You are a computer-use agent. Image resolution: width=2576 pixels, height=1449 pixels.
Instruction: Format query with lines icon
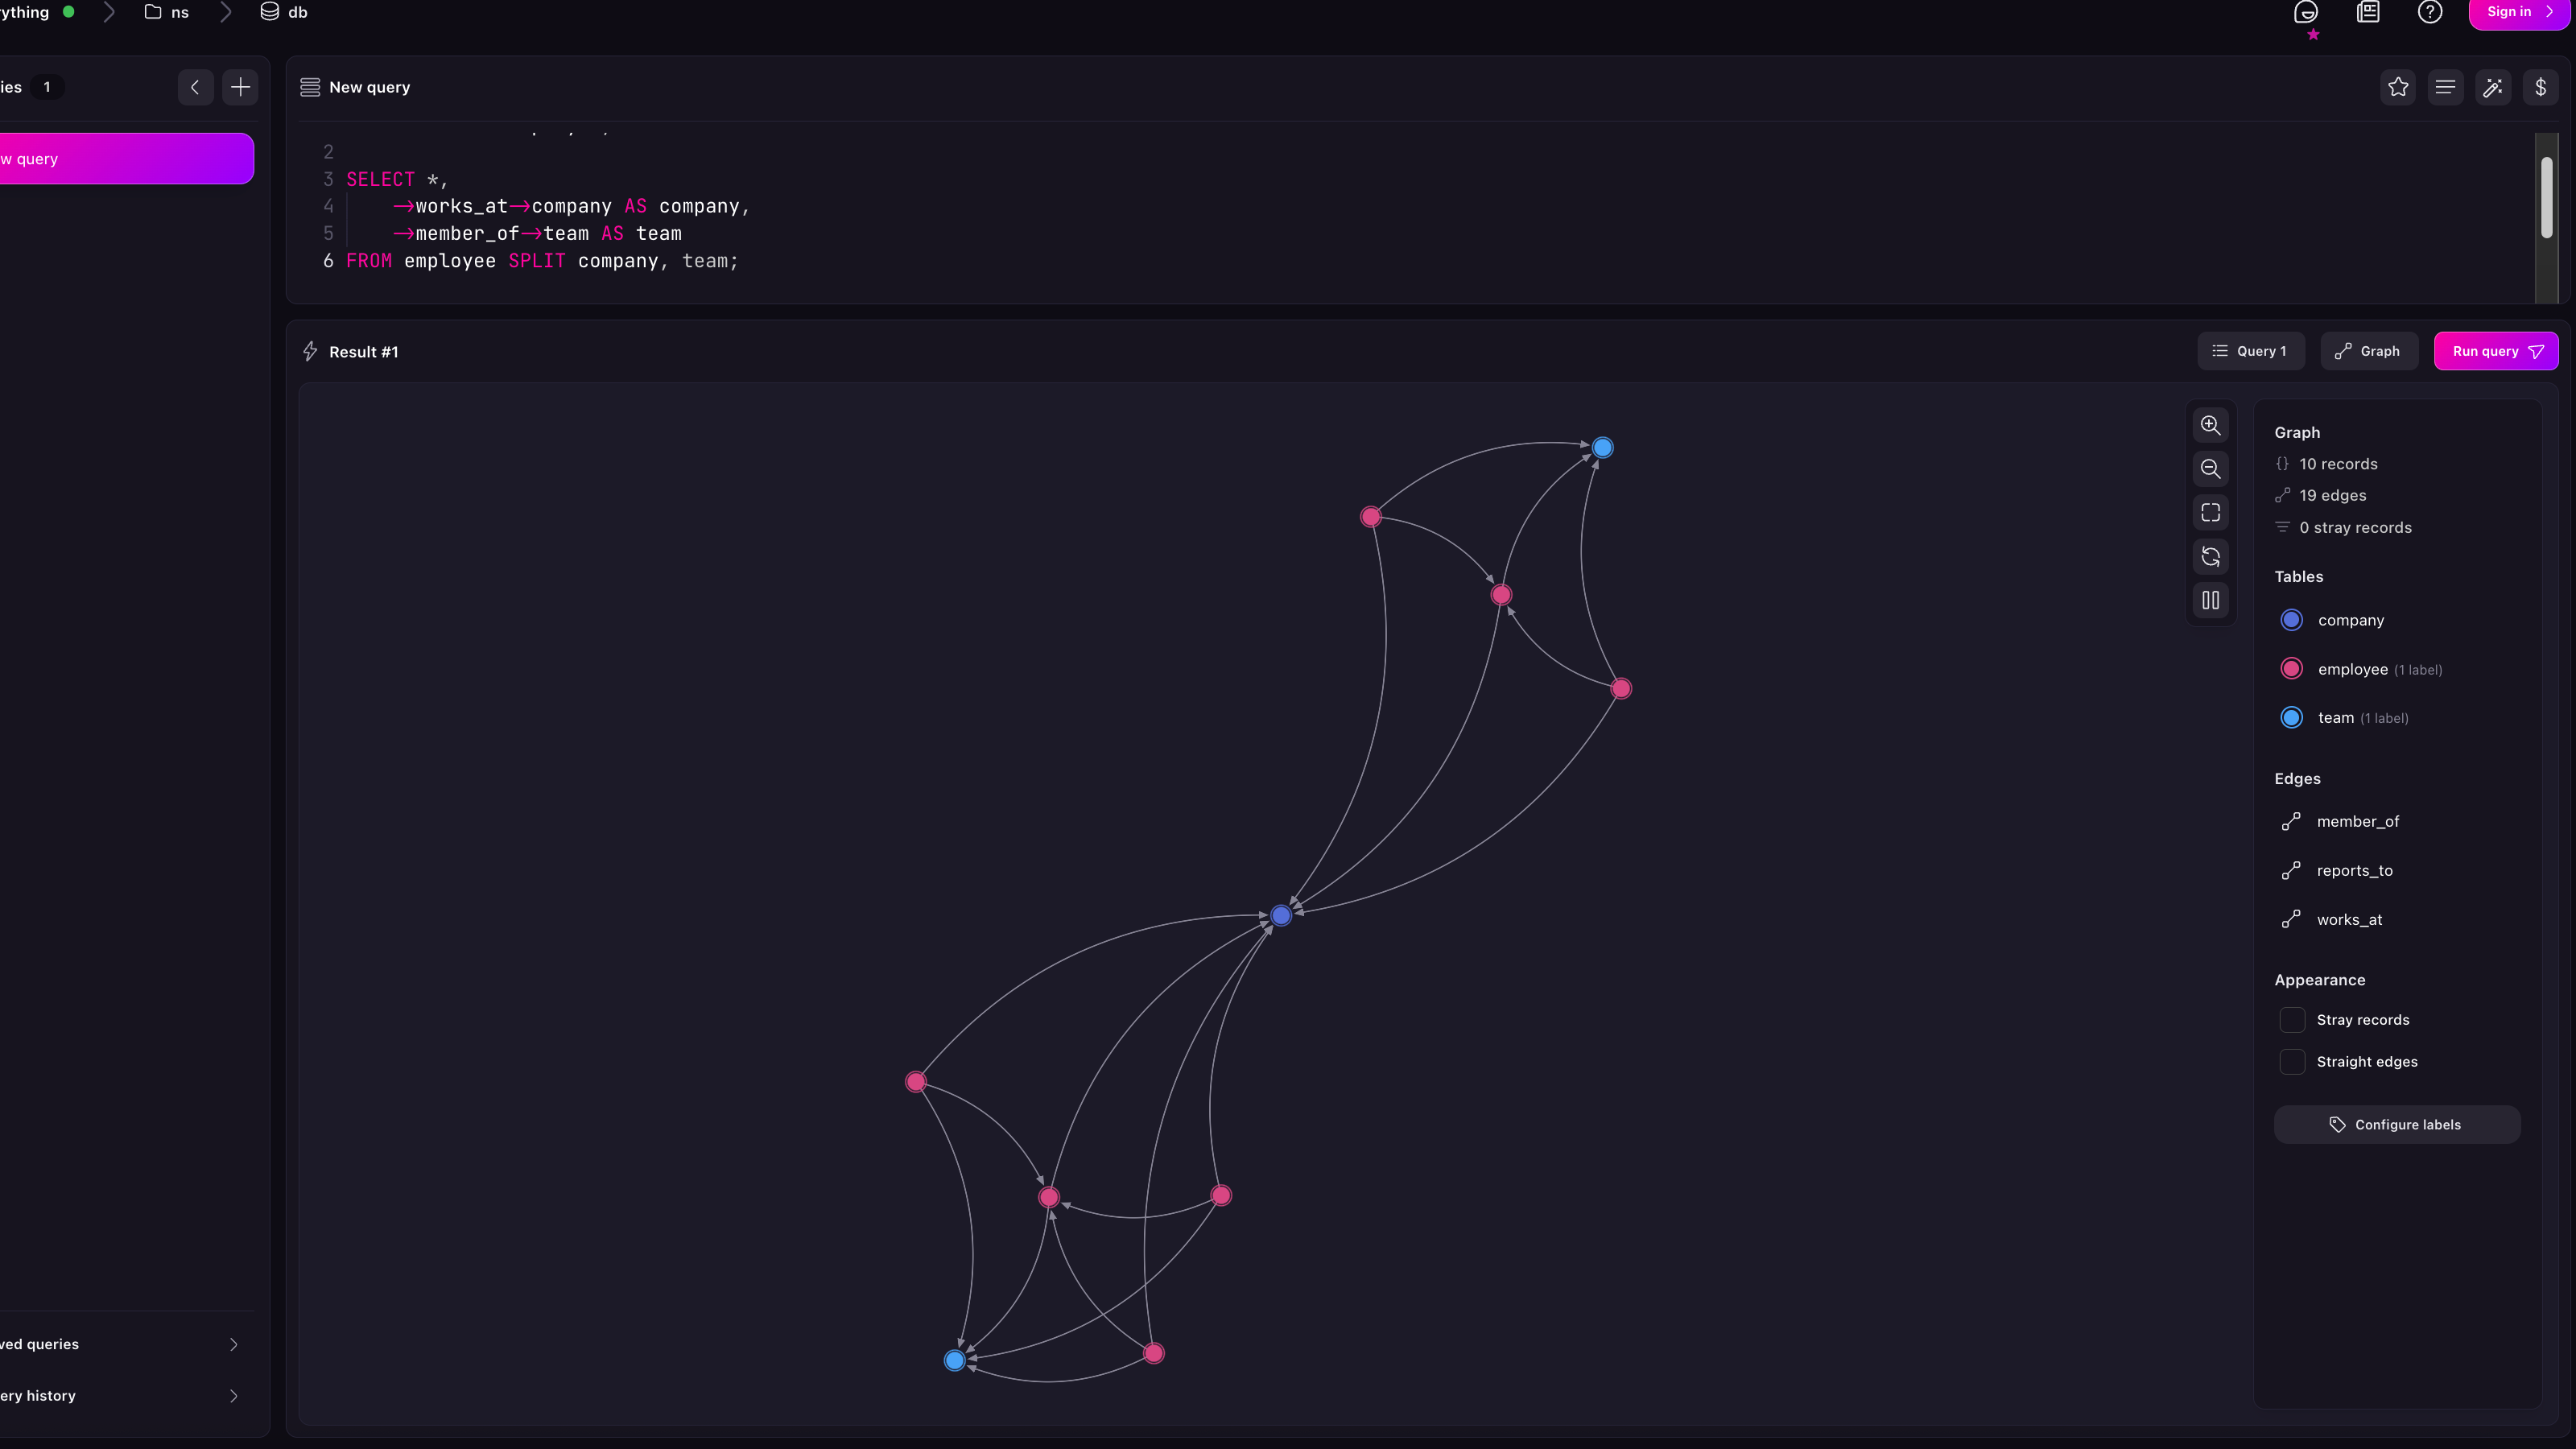(2445, 87)
